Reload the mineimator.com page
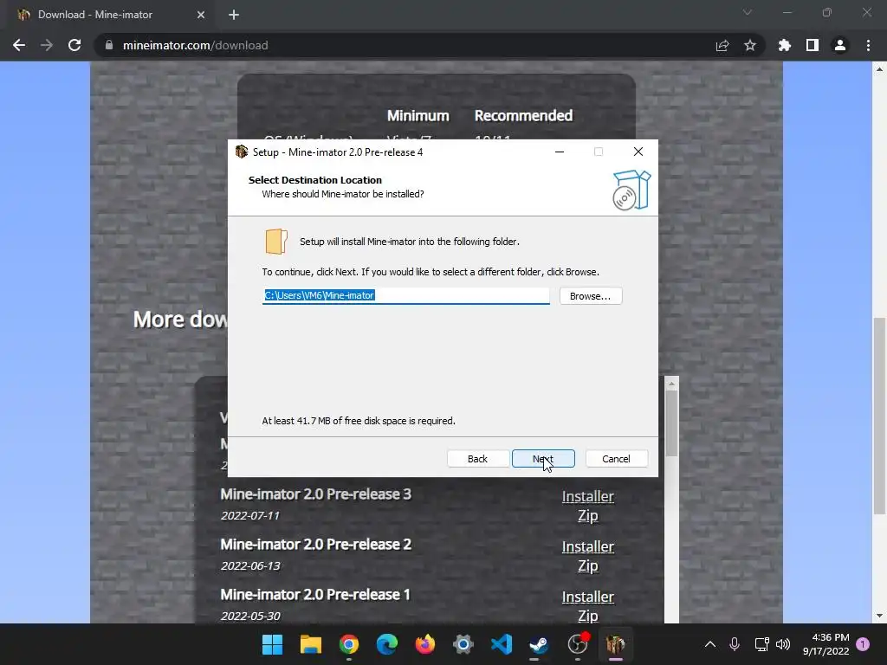 (74, 45)
